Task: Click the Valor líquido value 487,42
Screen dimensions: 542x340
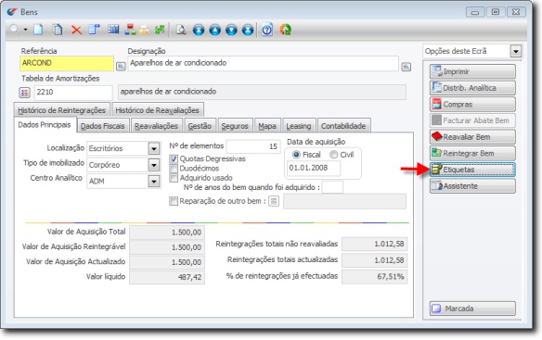Action: tap(167, 277)
